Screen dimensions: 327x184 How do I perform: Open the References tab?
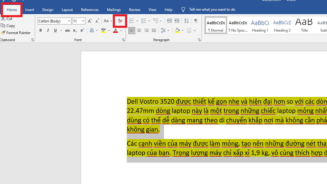90,9
